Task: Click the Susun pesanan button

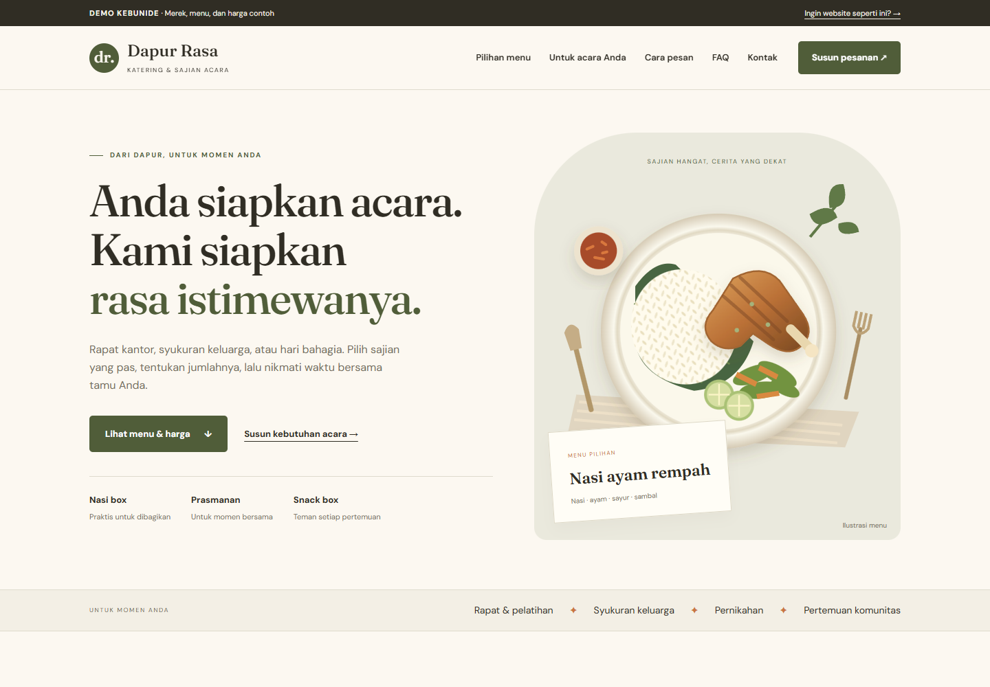Action: click(849, 58)
